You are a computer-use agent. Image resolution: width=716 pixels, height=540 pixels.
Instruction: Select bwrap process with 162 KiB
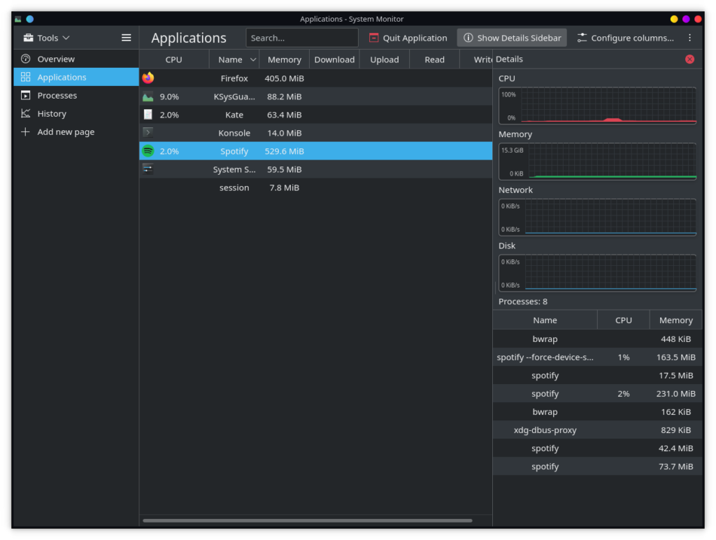[x=597, y=412]
